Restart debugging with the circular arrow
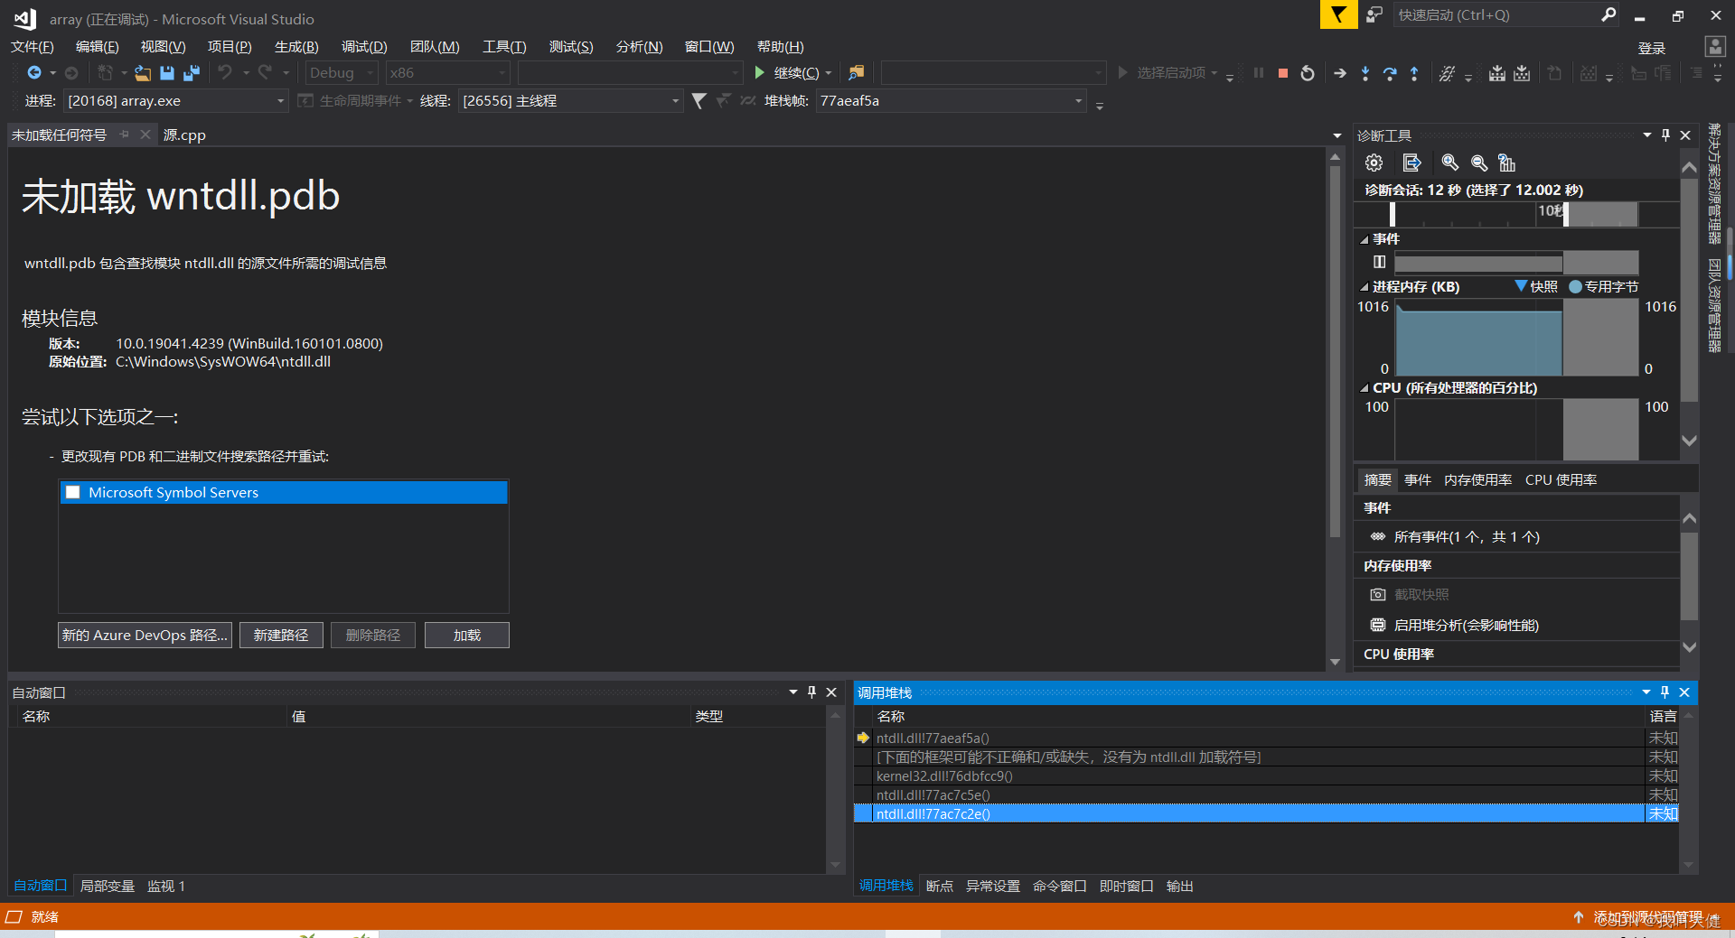The image size is (1735, 938). pos(1308,73)
